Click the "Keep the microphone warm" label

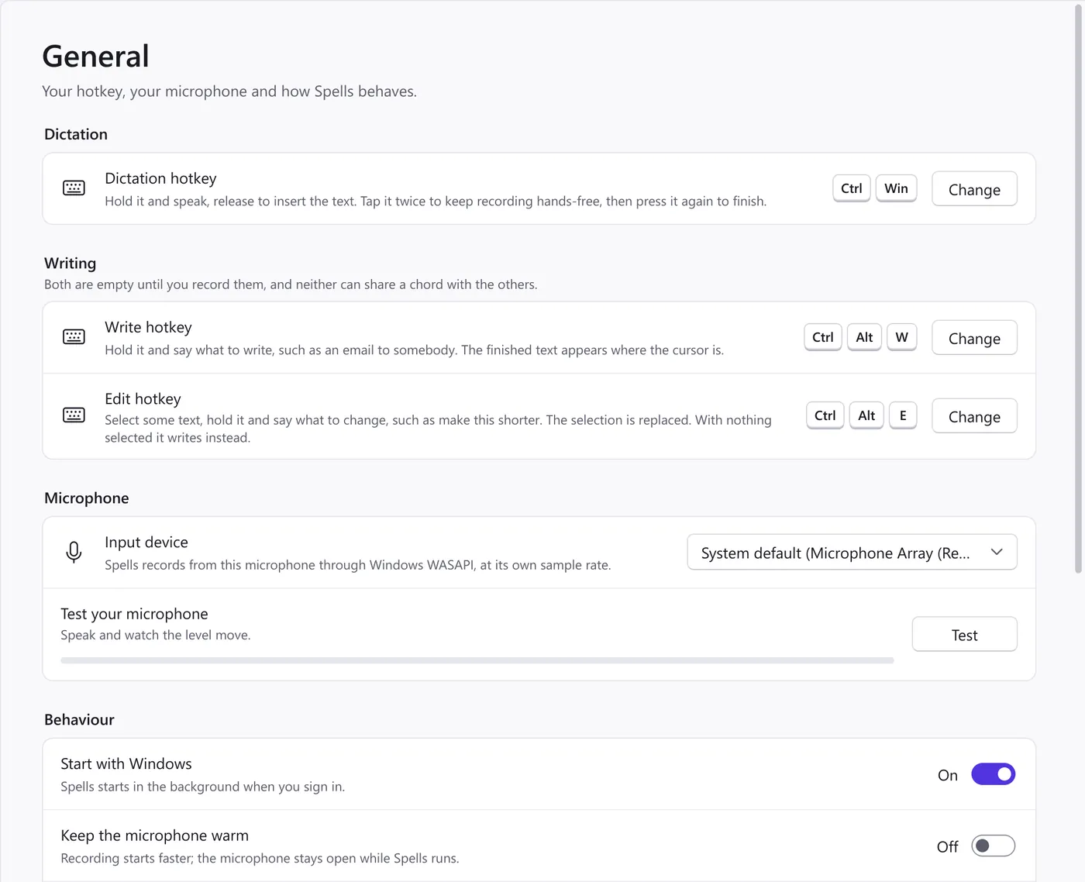pyautogui.click(x=155, y=835)
